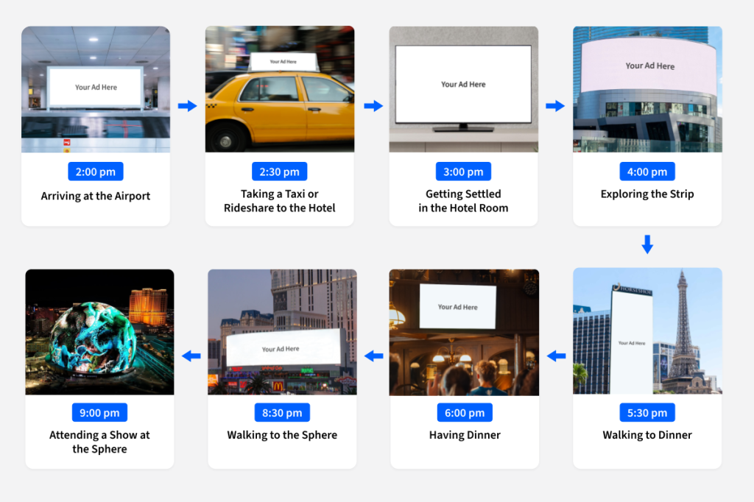Click 'Your Ad Here' on the restaurant screen
The height and width of the screenshot is (502, 754).
[457, 307]
